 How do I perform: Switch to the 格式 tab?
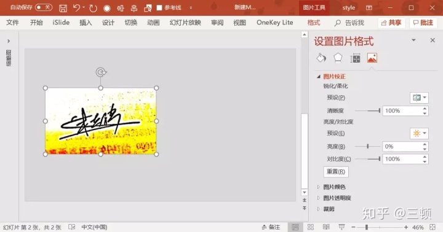point(314,23)
